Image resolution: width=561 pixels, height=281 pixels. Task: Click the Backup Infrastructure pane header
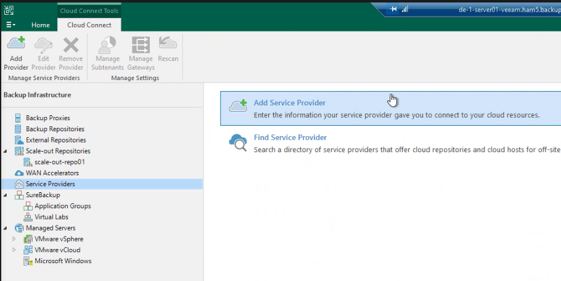pos(37,95)
